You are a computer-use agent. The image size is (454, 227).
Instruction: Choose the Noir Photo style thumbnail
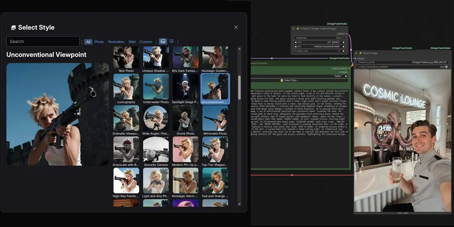point(126,58)
